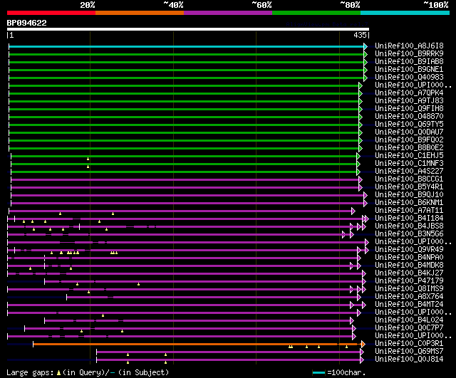Select the UniRef100_B6KNM1 label
This screenshot has height=378, width=456.
[x=409, y=203]
